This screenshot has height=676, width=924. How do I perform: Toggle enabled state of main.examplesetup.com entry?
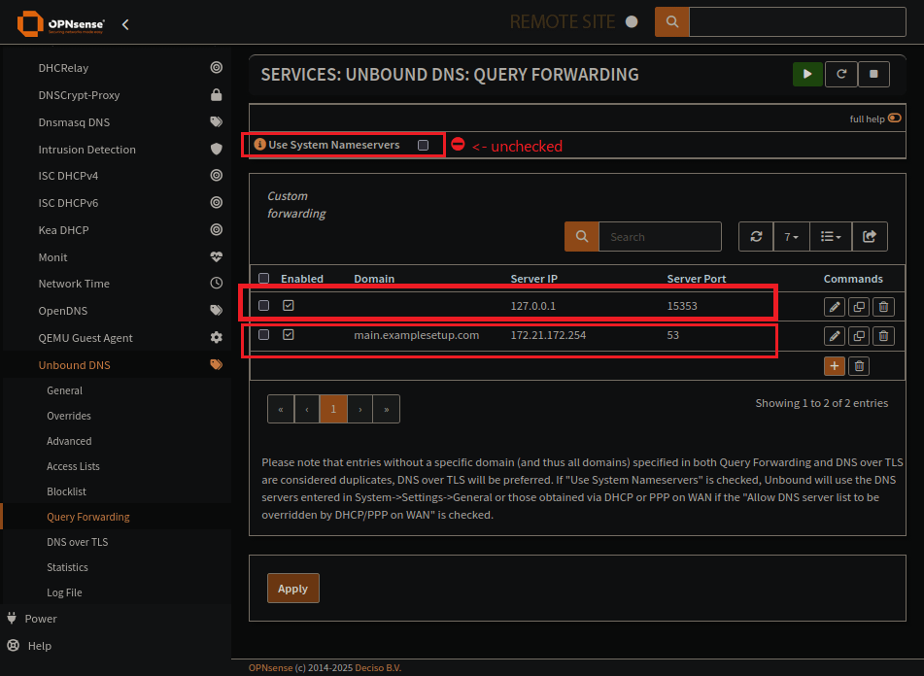[289, 334]
